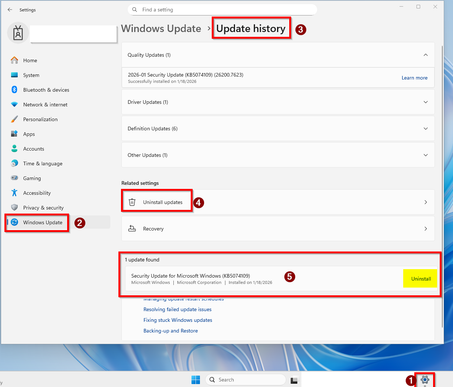Click the taskbar Search box
Viewport: 453px width, 387px height.
click(x=245, y=380)
